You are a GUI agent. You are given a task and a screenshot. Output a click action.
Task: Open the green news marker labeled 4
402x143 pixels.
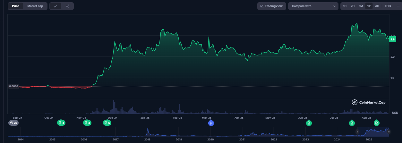point(61,123)
